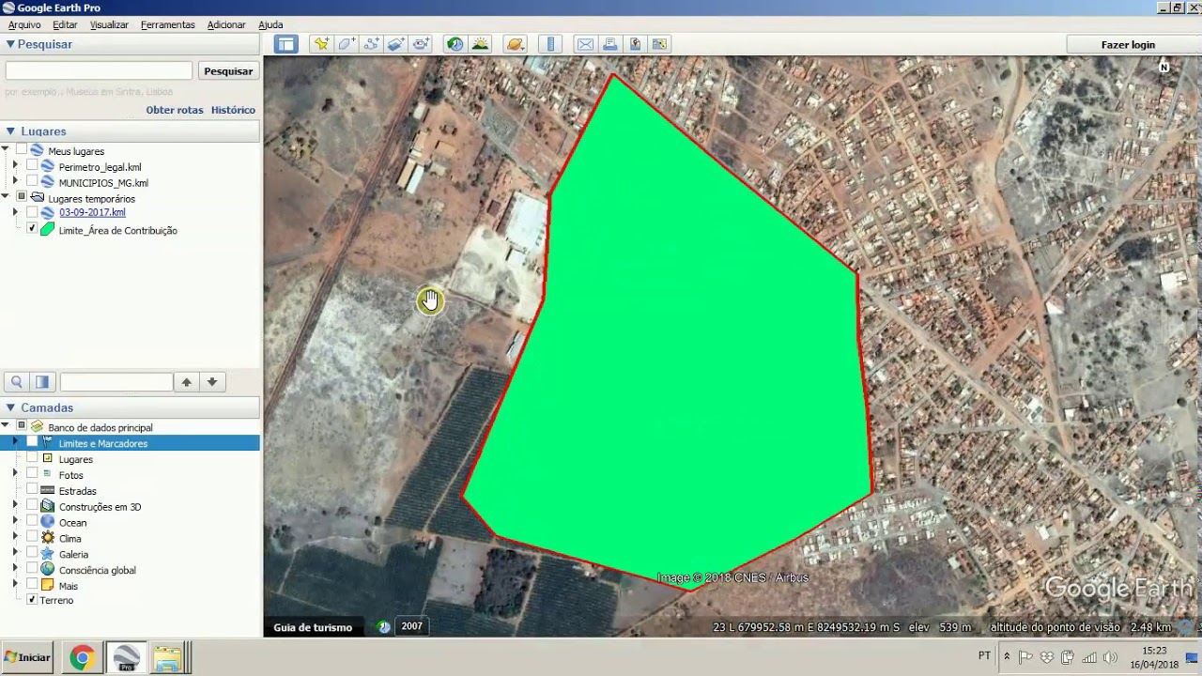The width and height of the screenshot is (1202, 676).
Task: Open the Guia de turismo button
Action: tap(313, 627)
